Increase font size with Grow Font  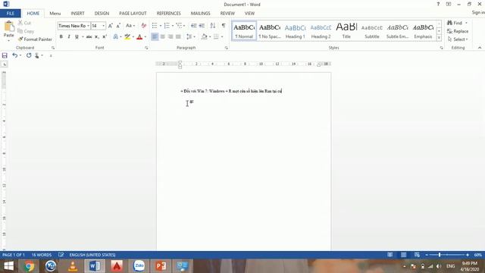(x=111, y=26)
